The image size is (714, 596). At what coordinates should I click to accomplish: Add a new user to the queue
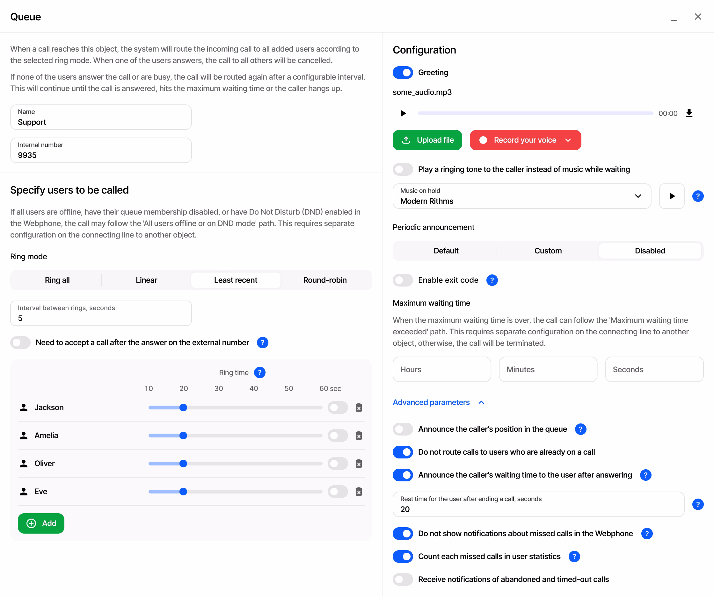coord(41,523)
